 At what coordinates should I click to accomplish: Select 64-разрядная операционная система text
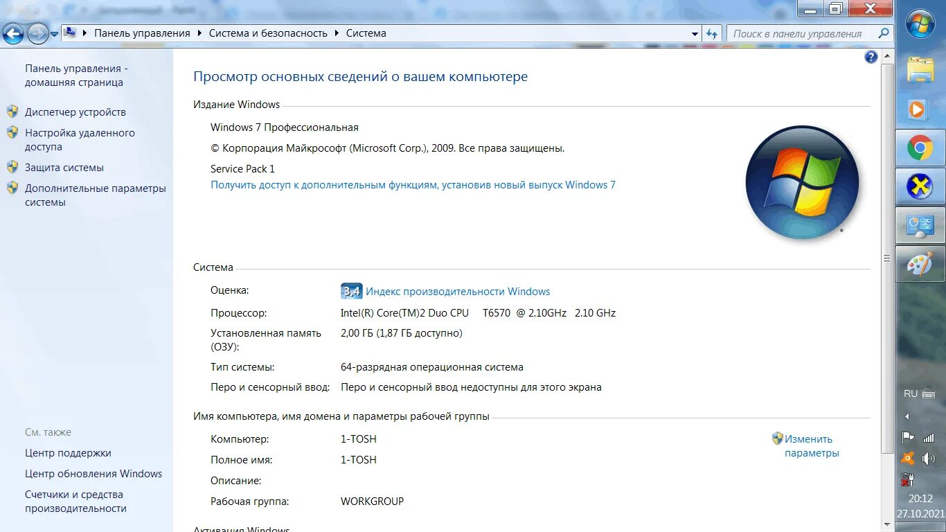click(x=432, y=367)
